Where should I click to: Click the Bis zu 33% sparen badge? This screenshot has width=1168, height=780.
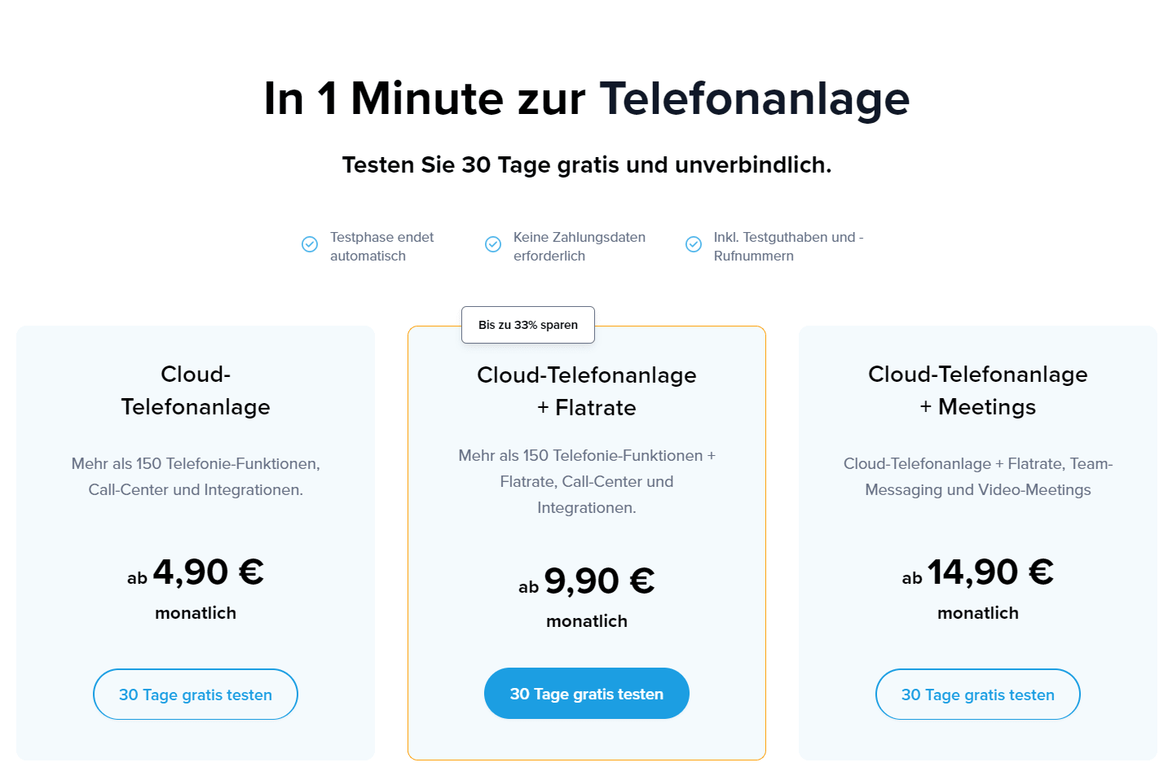pyautogui.click(x=528, y=325)
